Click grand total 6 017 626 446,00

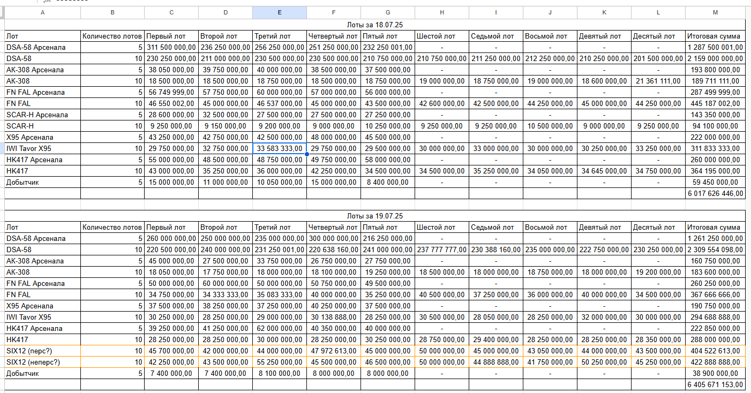tap(716, 193)
